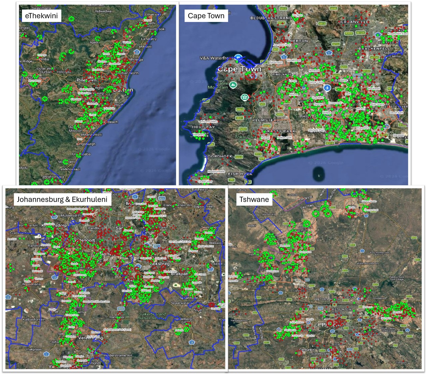427x375 pixels.
Task: Click the Kalbasfontein label
Action: tap(34, 319)
